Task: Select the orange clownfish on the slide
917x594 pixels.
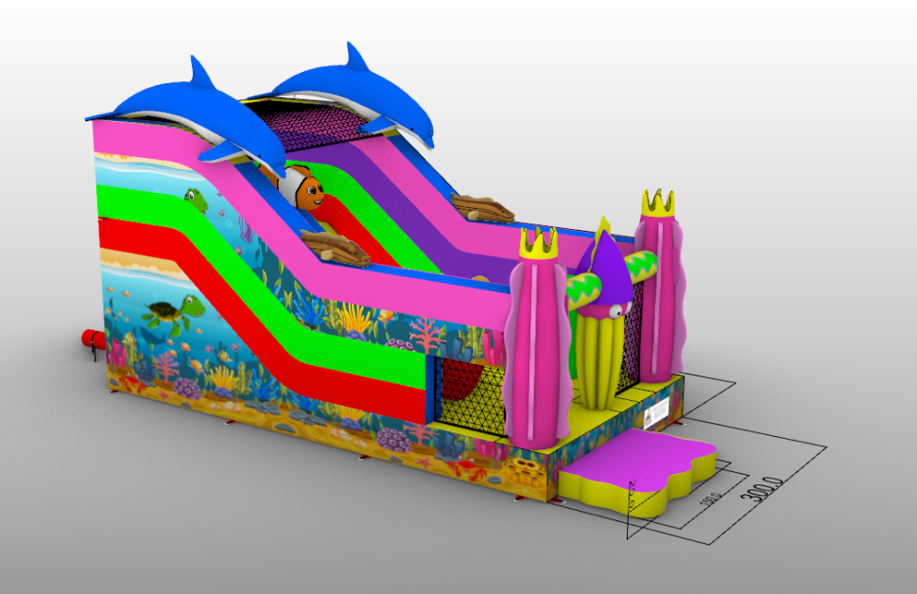Action: (x=306, y=186)
